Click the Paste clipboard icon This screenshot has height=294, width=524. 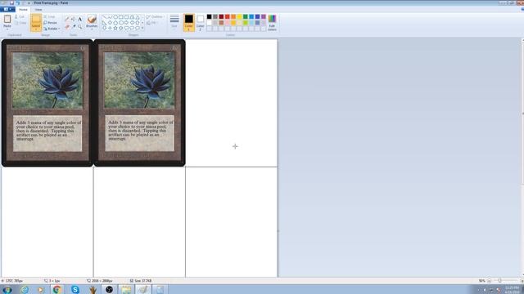click(7, 20)
